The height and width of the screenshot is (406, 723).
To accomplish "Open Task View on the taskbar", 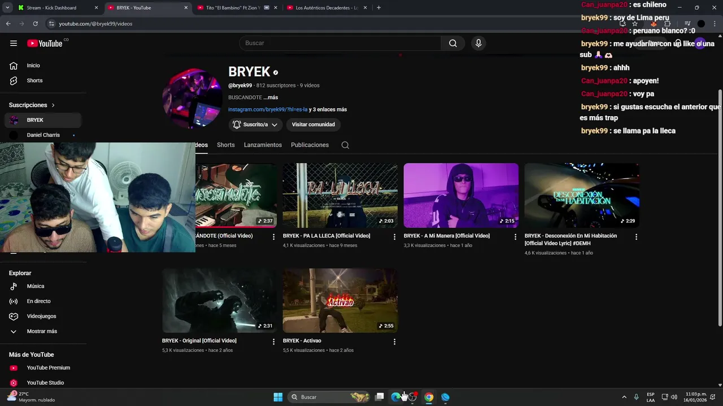I will (x=380, y=397).
